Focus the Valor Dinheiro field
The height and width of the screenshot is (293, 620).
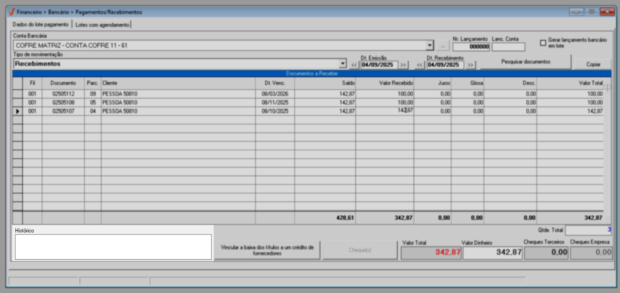point(492,252)
